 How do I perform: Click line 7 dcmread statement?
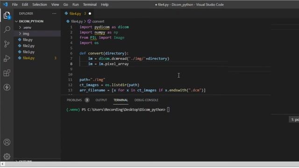click(x=129, y=58)
